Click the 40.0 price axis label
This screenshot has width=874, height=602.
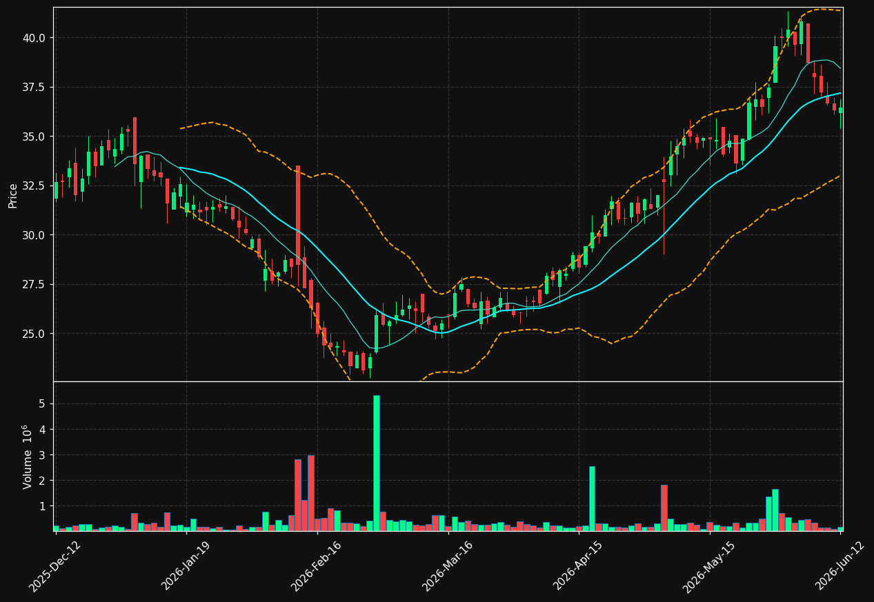click(x=33, y=38)
